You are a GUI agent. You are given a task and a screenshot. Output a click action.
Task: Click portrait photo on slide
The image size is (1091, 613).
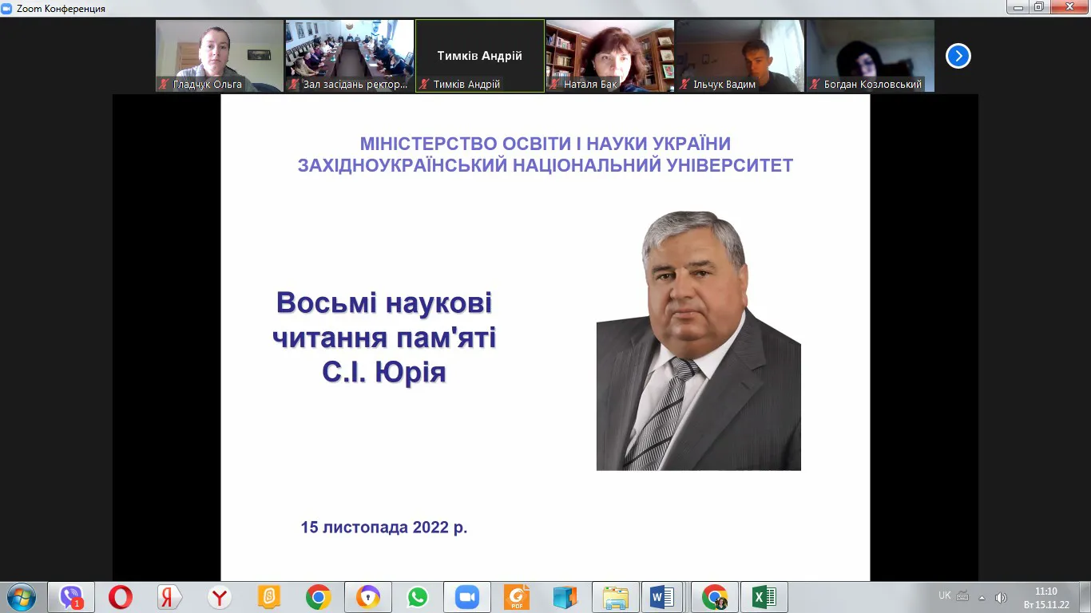coord(699,341)
